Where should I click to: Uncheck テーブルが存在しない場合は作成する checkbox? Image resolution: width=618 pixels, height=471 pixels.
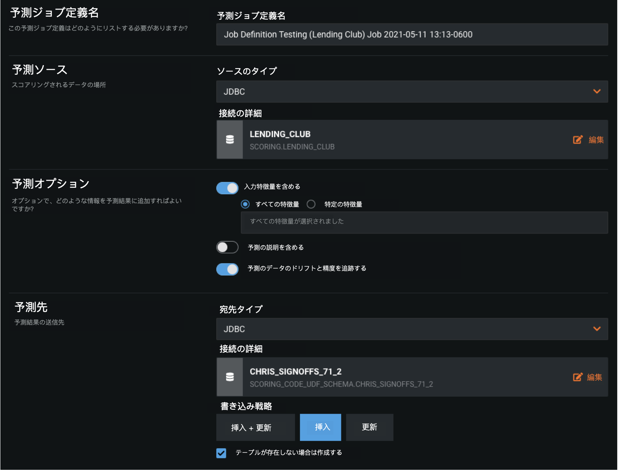click(221, 453)
